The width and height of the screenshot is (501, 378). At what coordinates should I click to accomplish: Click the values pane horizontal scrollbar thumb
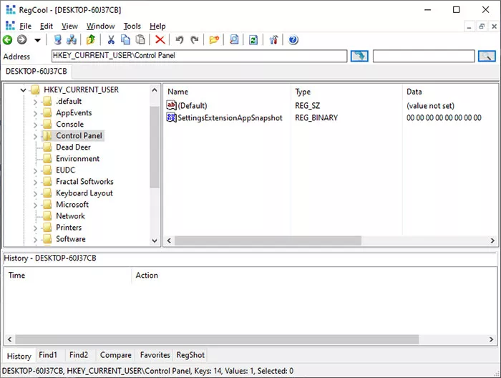click(x=268, y=241)
